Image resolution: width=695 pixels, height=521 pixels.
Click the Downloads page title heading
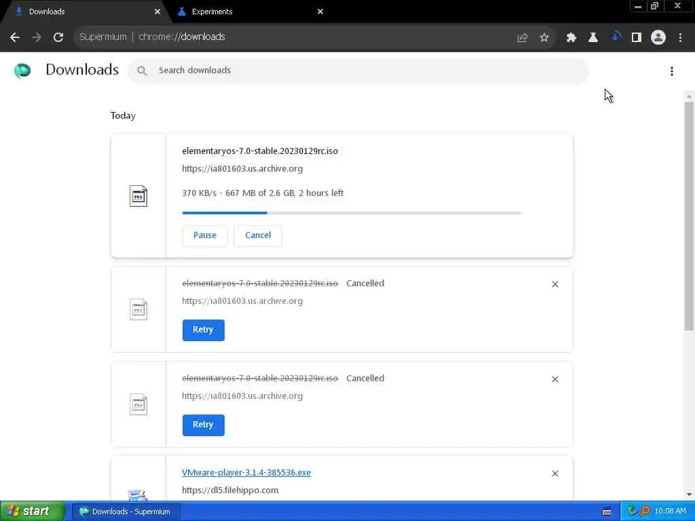coord(82,70)
